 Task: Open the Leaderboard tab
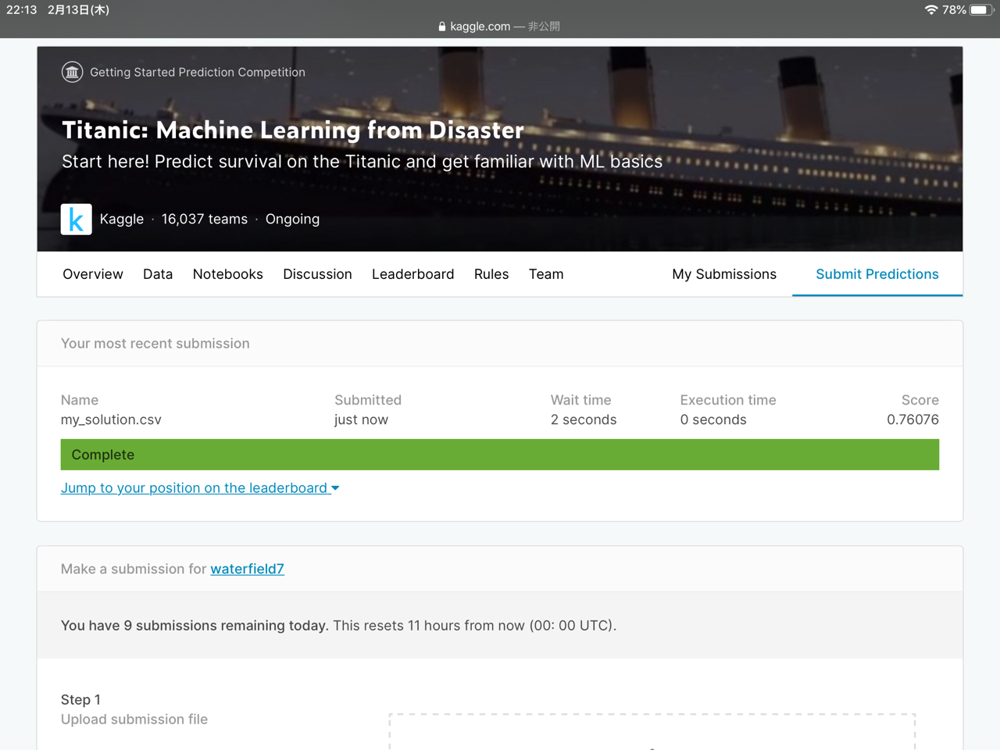(x=413, y=274)
